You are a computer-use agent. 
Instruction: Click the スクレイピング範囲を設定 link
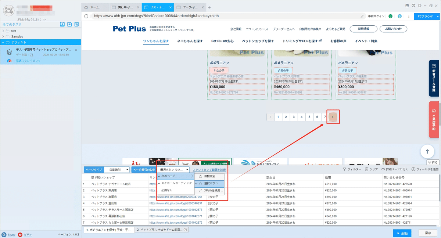coord(209,170)
